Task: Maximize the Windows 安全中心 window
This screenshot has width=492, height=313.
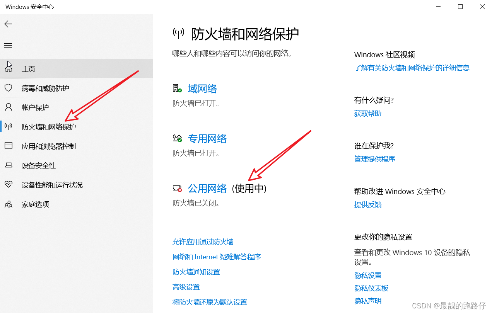Action: click(x=460, y=7)
